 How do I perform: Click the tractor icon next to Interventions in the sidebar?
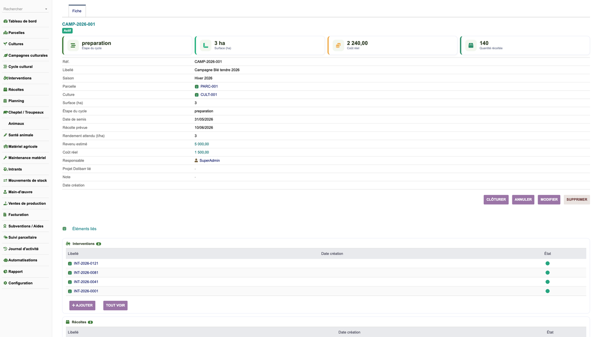click(5, 78)
